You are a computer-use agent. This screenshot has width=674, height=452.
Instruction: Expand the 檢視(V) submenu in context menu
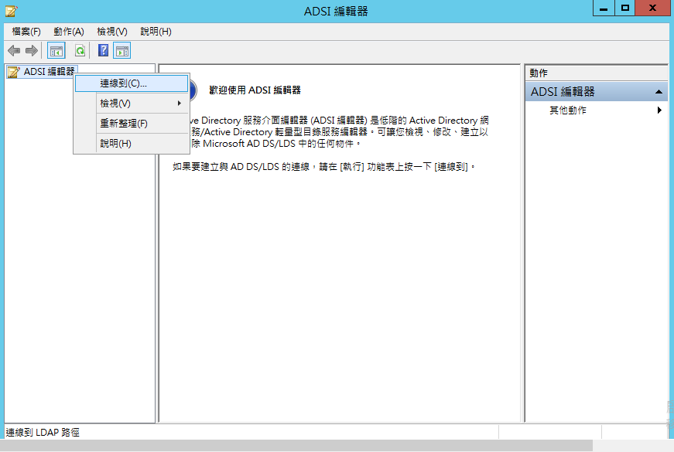point(132,104)
